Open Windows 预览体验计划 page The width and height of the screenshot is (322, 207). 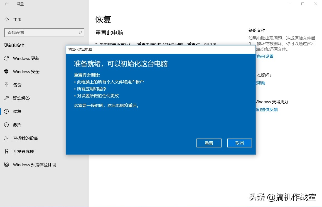[35, 165]
